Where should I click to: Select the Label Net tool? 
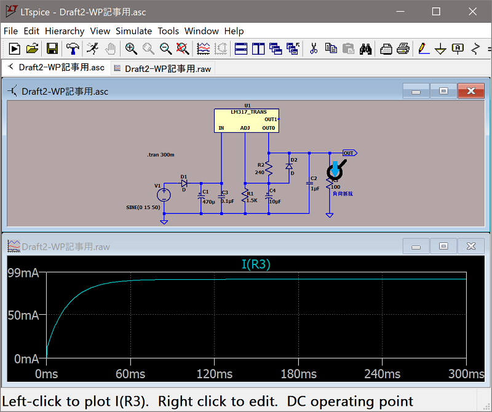(458, 49)
